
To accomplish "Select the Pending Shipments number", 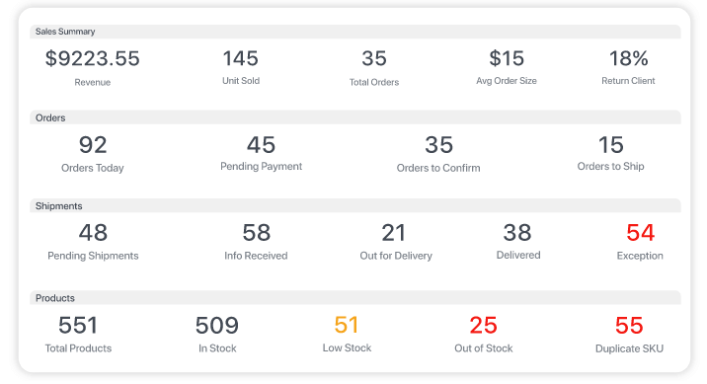I will pos(93,242).
